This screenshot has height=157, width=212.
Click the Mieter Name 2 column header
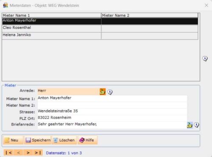(150, 15)
